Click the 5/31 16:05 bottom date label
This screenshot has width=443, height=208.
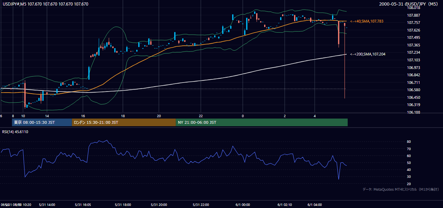(83, 205)
